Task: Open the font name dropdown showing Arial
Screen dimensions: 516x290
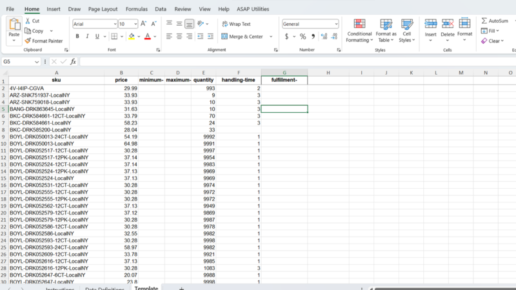Action: [94, 24]
